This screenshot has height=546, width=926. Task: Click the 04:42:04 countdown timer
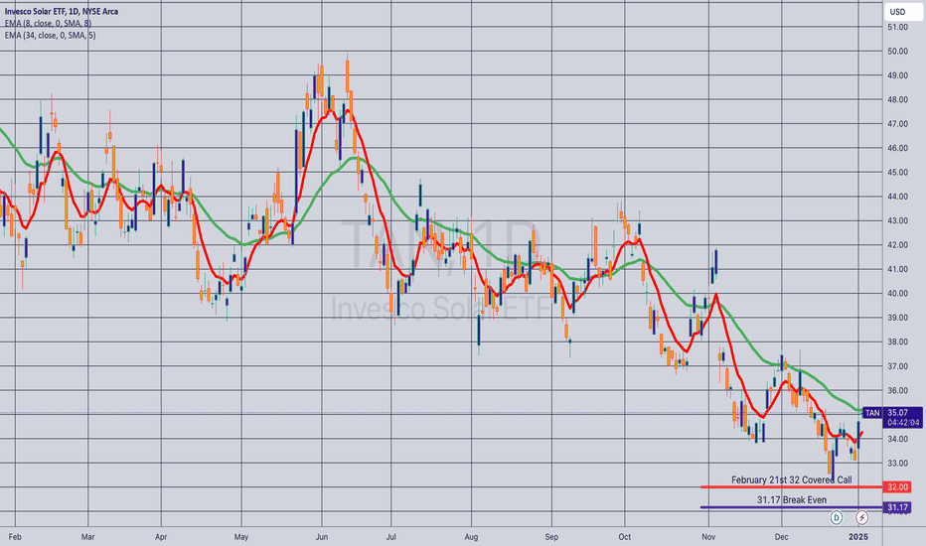pos(903,423)
